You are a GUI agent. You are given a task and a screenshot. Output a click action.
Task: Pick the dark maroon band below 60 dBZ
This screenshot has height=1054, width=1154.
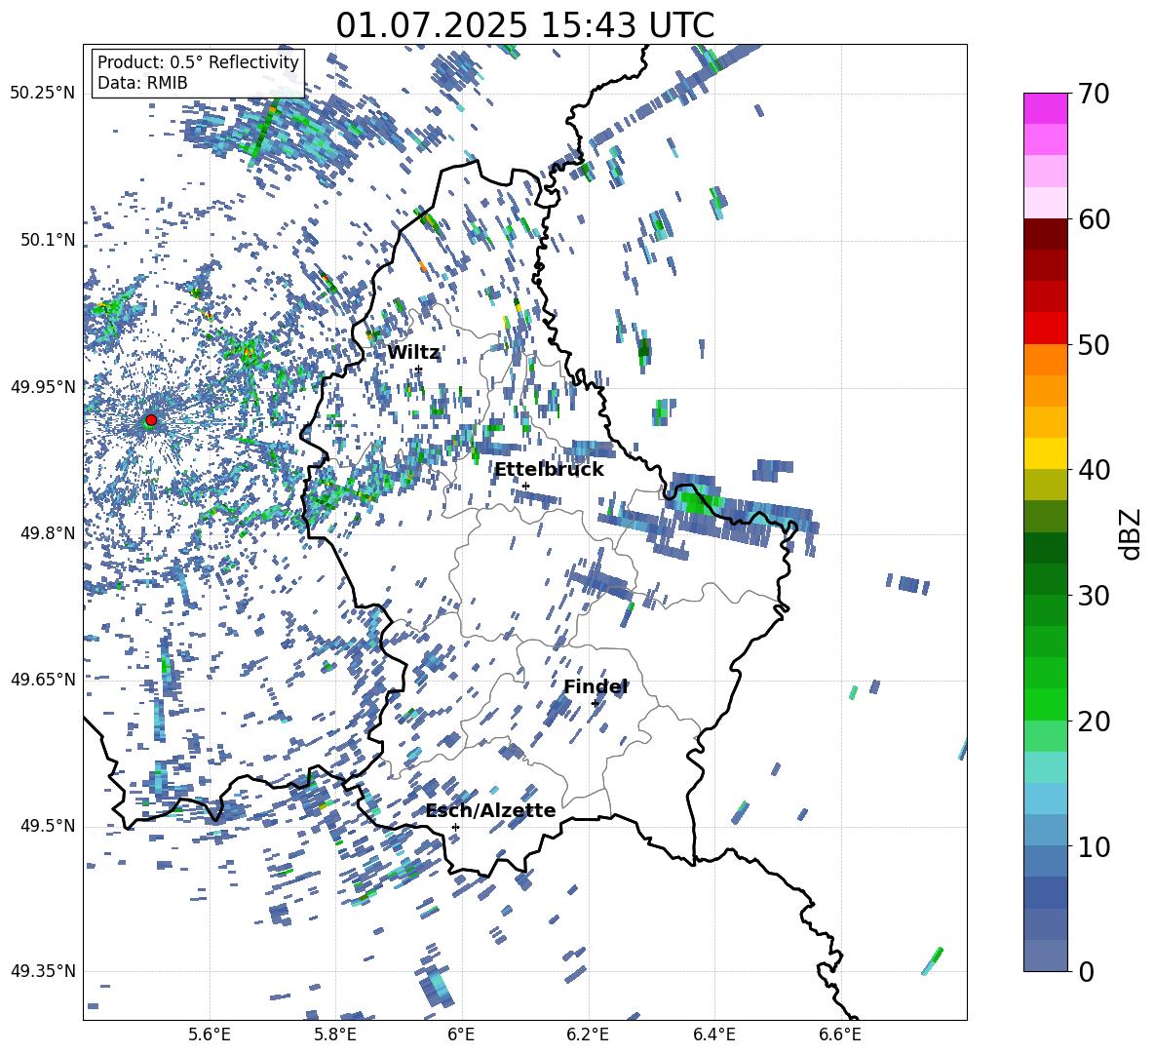click(x=1046, y=234)
